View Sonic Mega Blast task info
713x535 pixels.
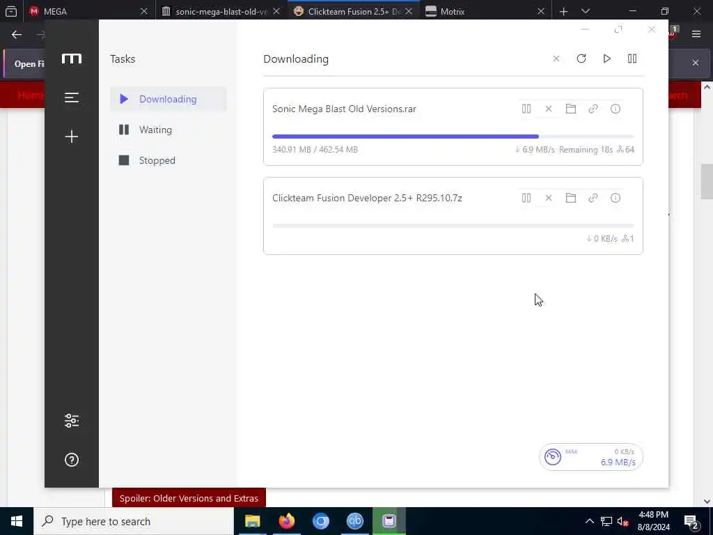[616, 109]
